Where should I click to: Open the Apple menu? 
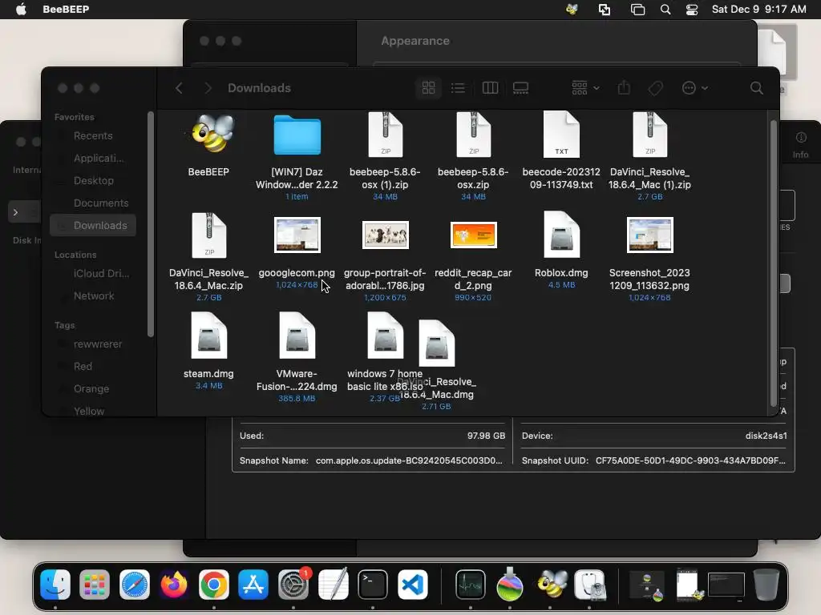tap(21, 10)
